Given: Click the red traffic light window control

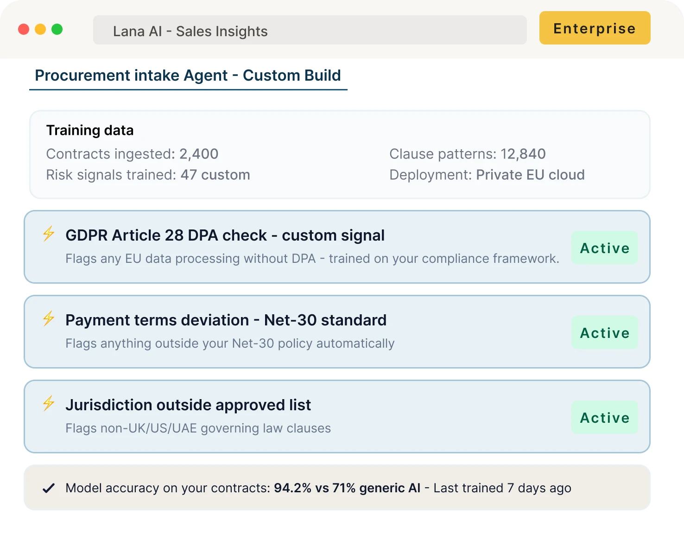Looking at the screenshot, I should click(x=23, y=29).
